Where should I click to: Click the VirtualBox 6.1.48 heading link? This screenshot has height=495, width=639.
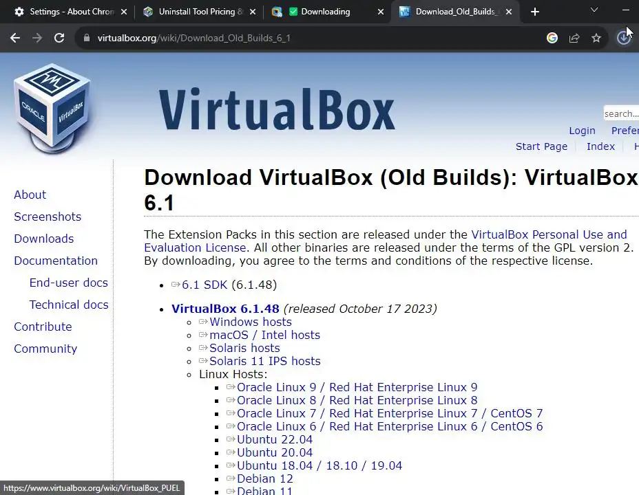click(x=225, y=309)
